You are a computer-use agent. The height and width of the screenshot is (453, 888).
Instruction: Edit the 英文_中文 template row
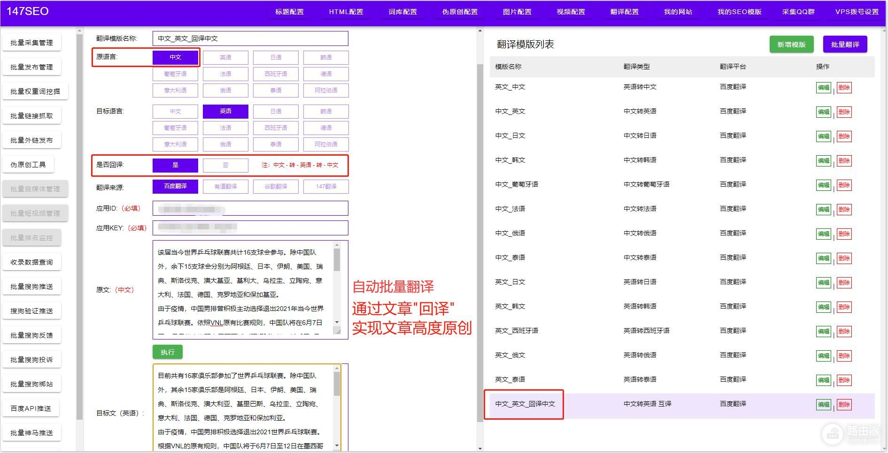pos(824,88)
